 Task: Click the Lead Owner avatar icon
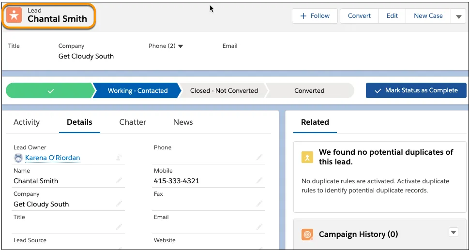point(18,158)
